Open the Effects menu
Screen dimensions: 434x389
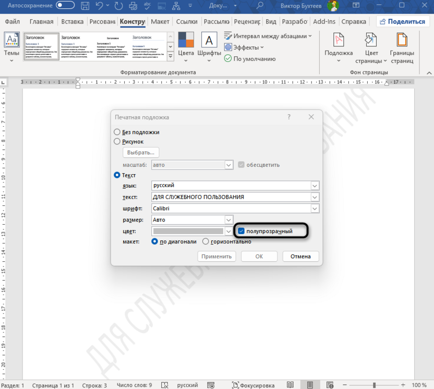point(244,47)
